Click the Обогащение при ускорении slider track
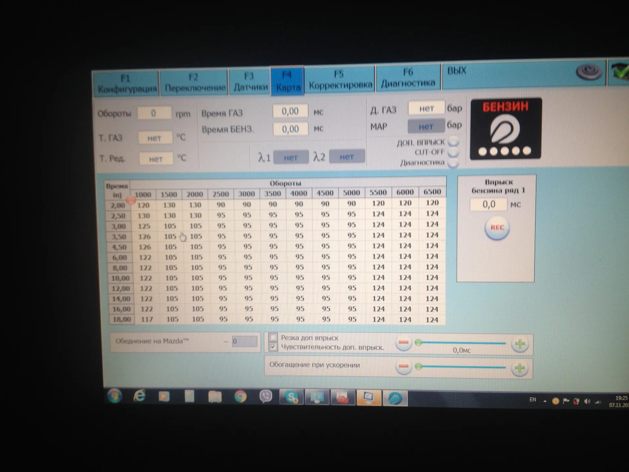Image resolution: width=629 pixels, height=472 pixels. tap(461, 367)
